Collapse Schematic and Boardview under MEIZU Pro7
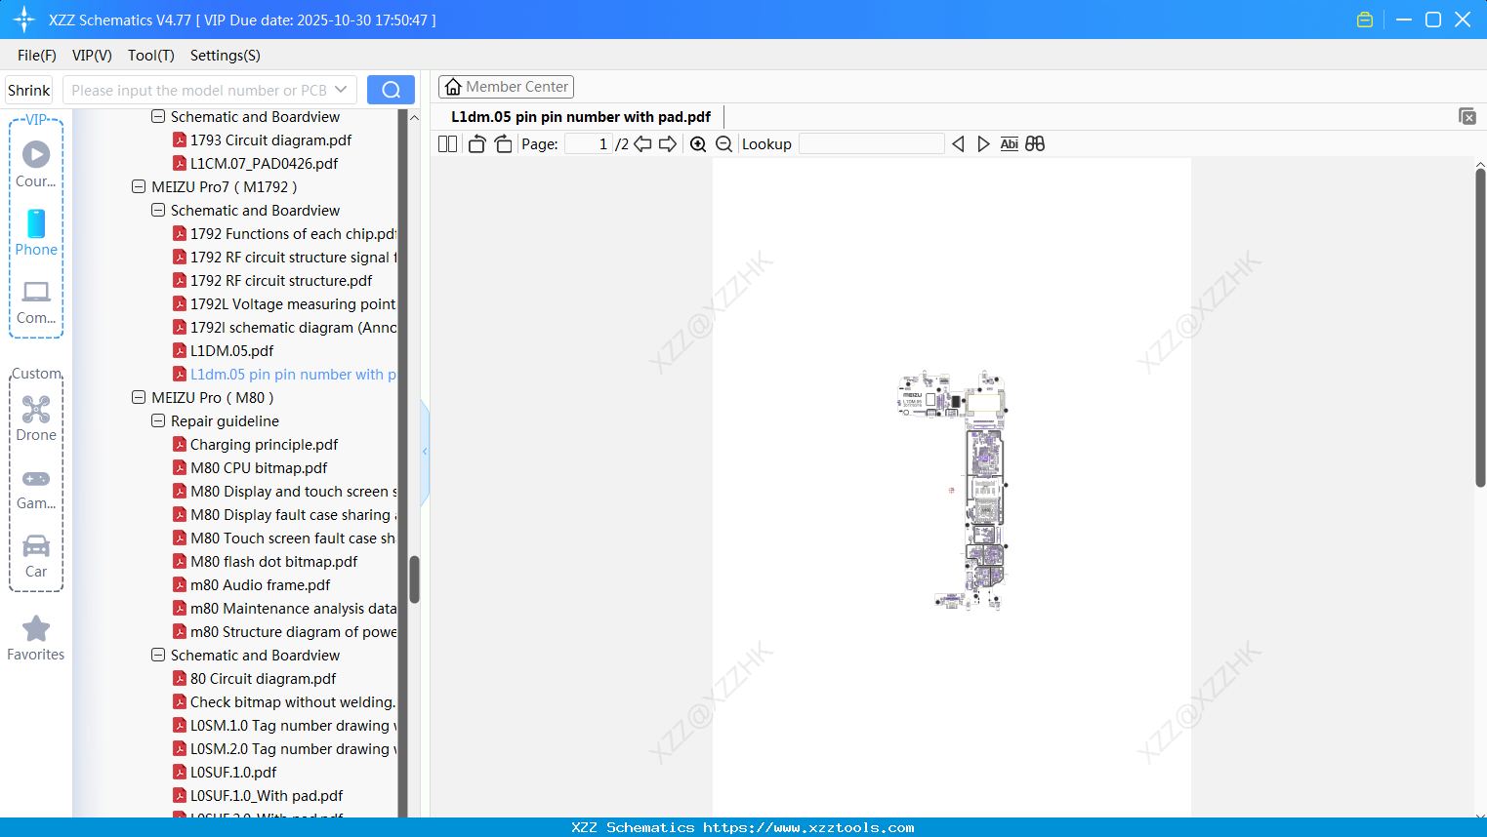 click(158, 210)
